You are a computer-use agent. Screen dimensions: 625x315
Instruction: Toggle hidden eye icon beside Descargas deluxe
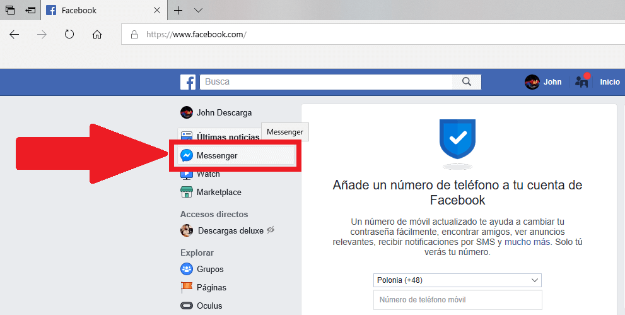point(271,230)
